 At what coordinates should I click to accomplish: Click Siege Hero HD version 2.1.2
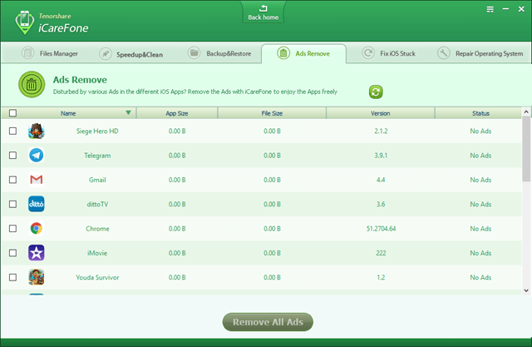[x=381, y=131]
